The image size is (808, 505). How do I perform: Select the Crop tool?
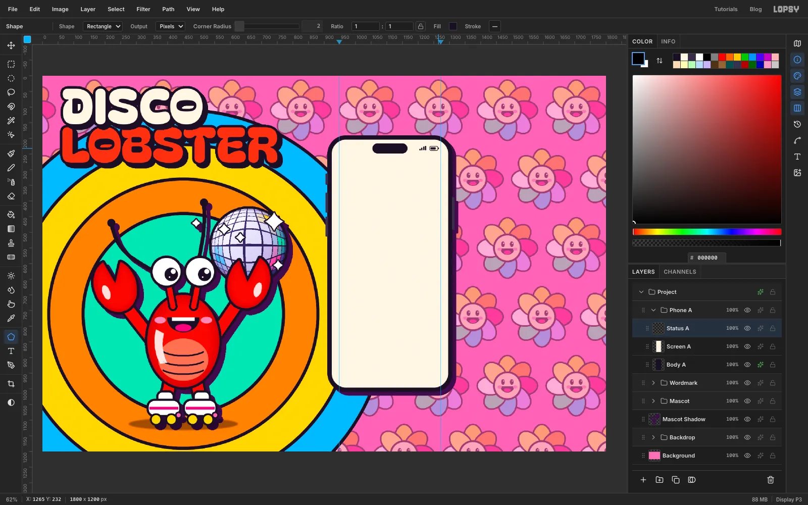[11, 384]
